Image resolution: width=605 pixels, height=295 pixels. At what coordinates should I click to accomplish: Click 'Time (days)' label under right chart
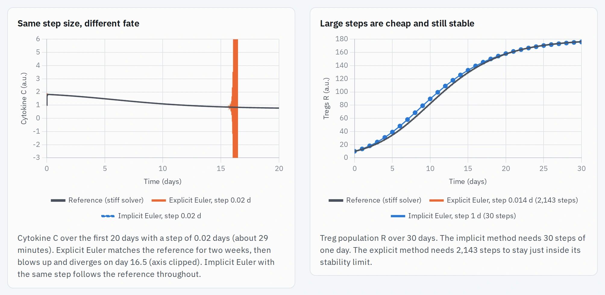[468, 182]
